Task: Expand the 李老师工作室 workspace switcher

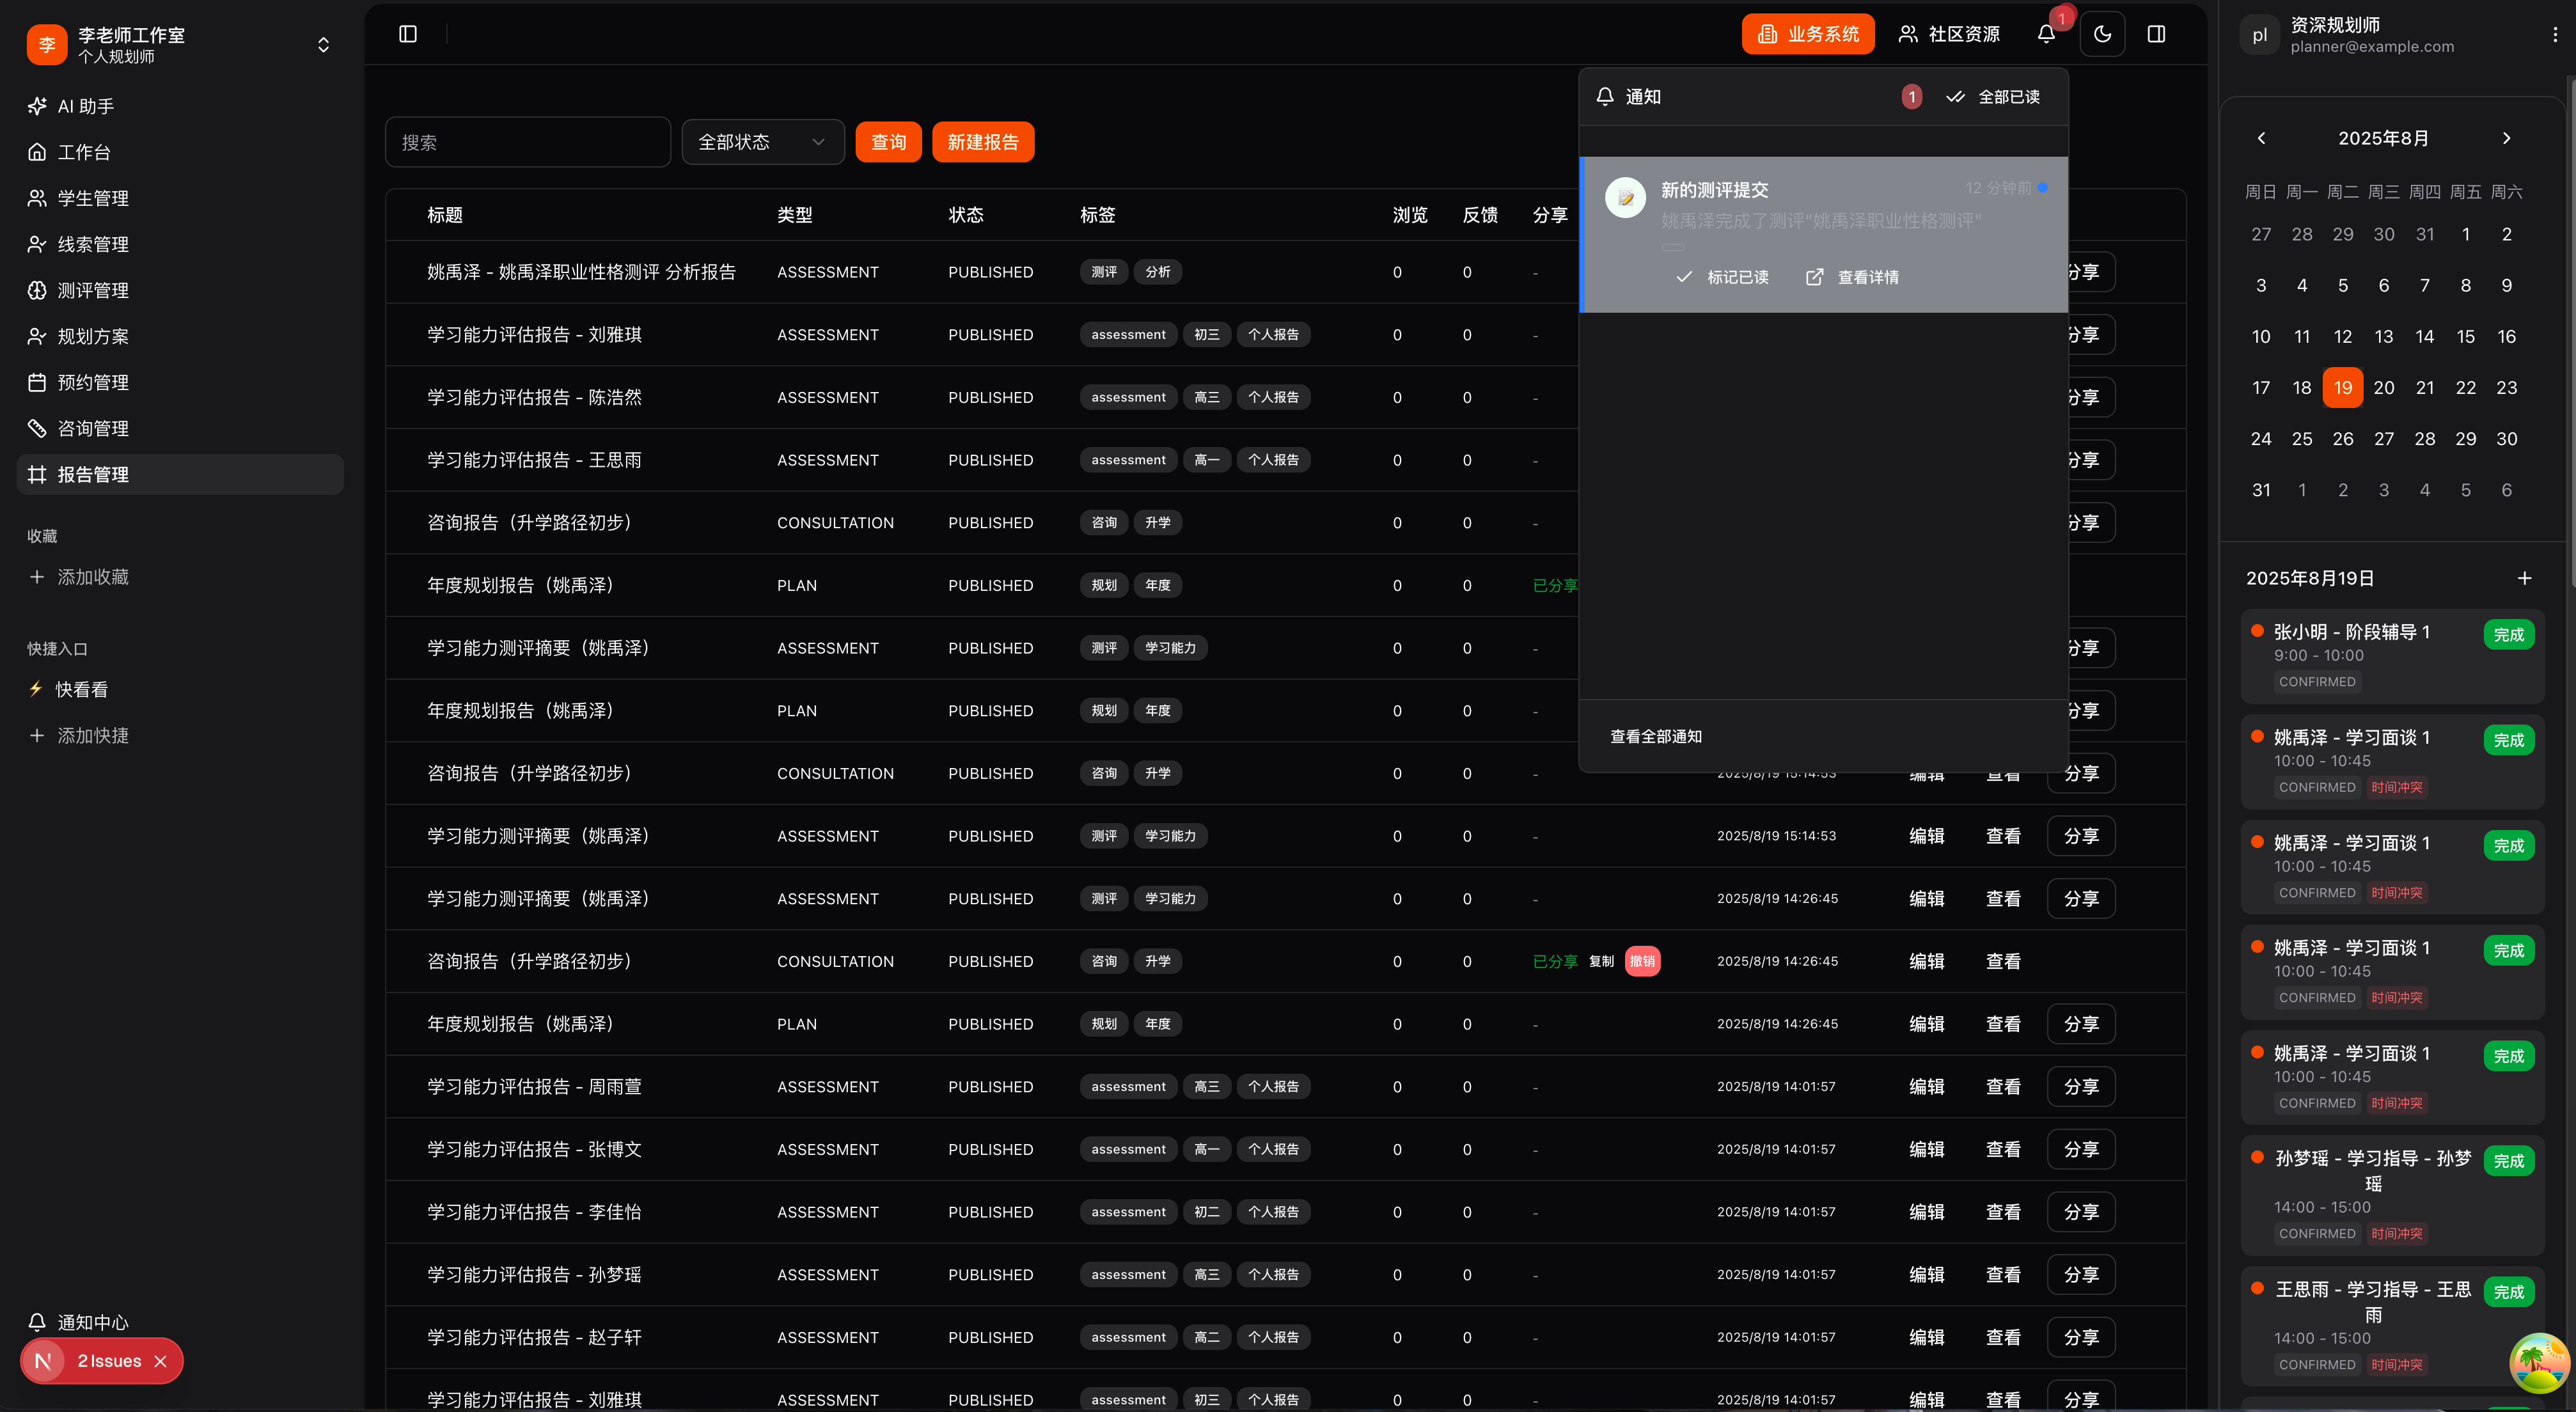Action: (323, 45)
